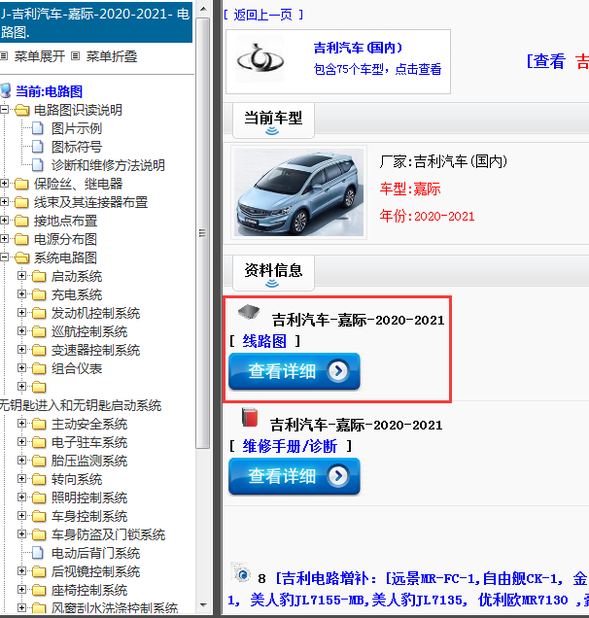Click folder icon of 变速器控制系统

click(x=39, y=350)
